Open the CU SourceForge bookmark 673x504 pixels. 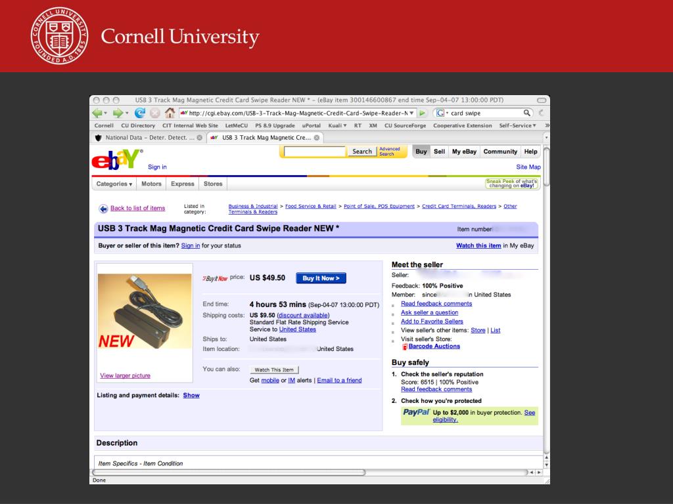tap(405, 125)
